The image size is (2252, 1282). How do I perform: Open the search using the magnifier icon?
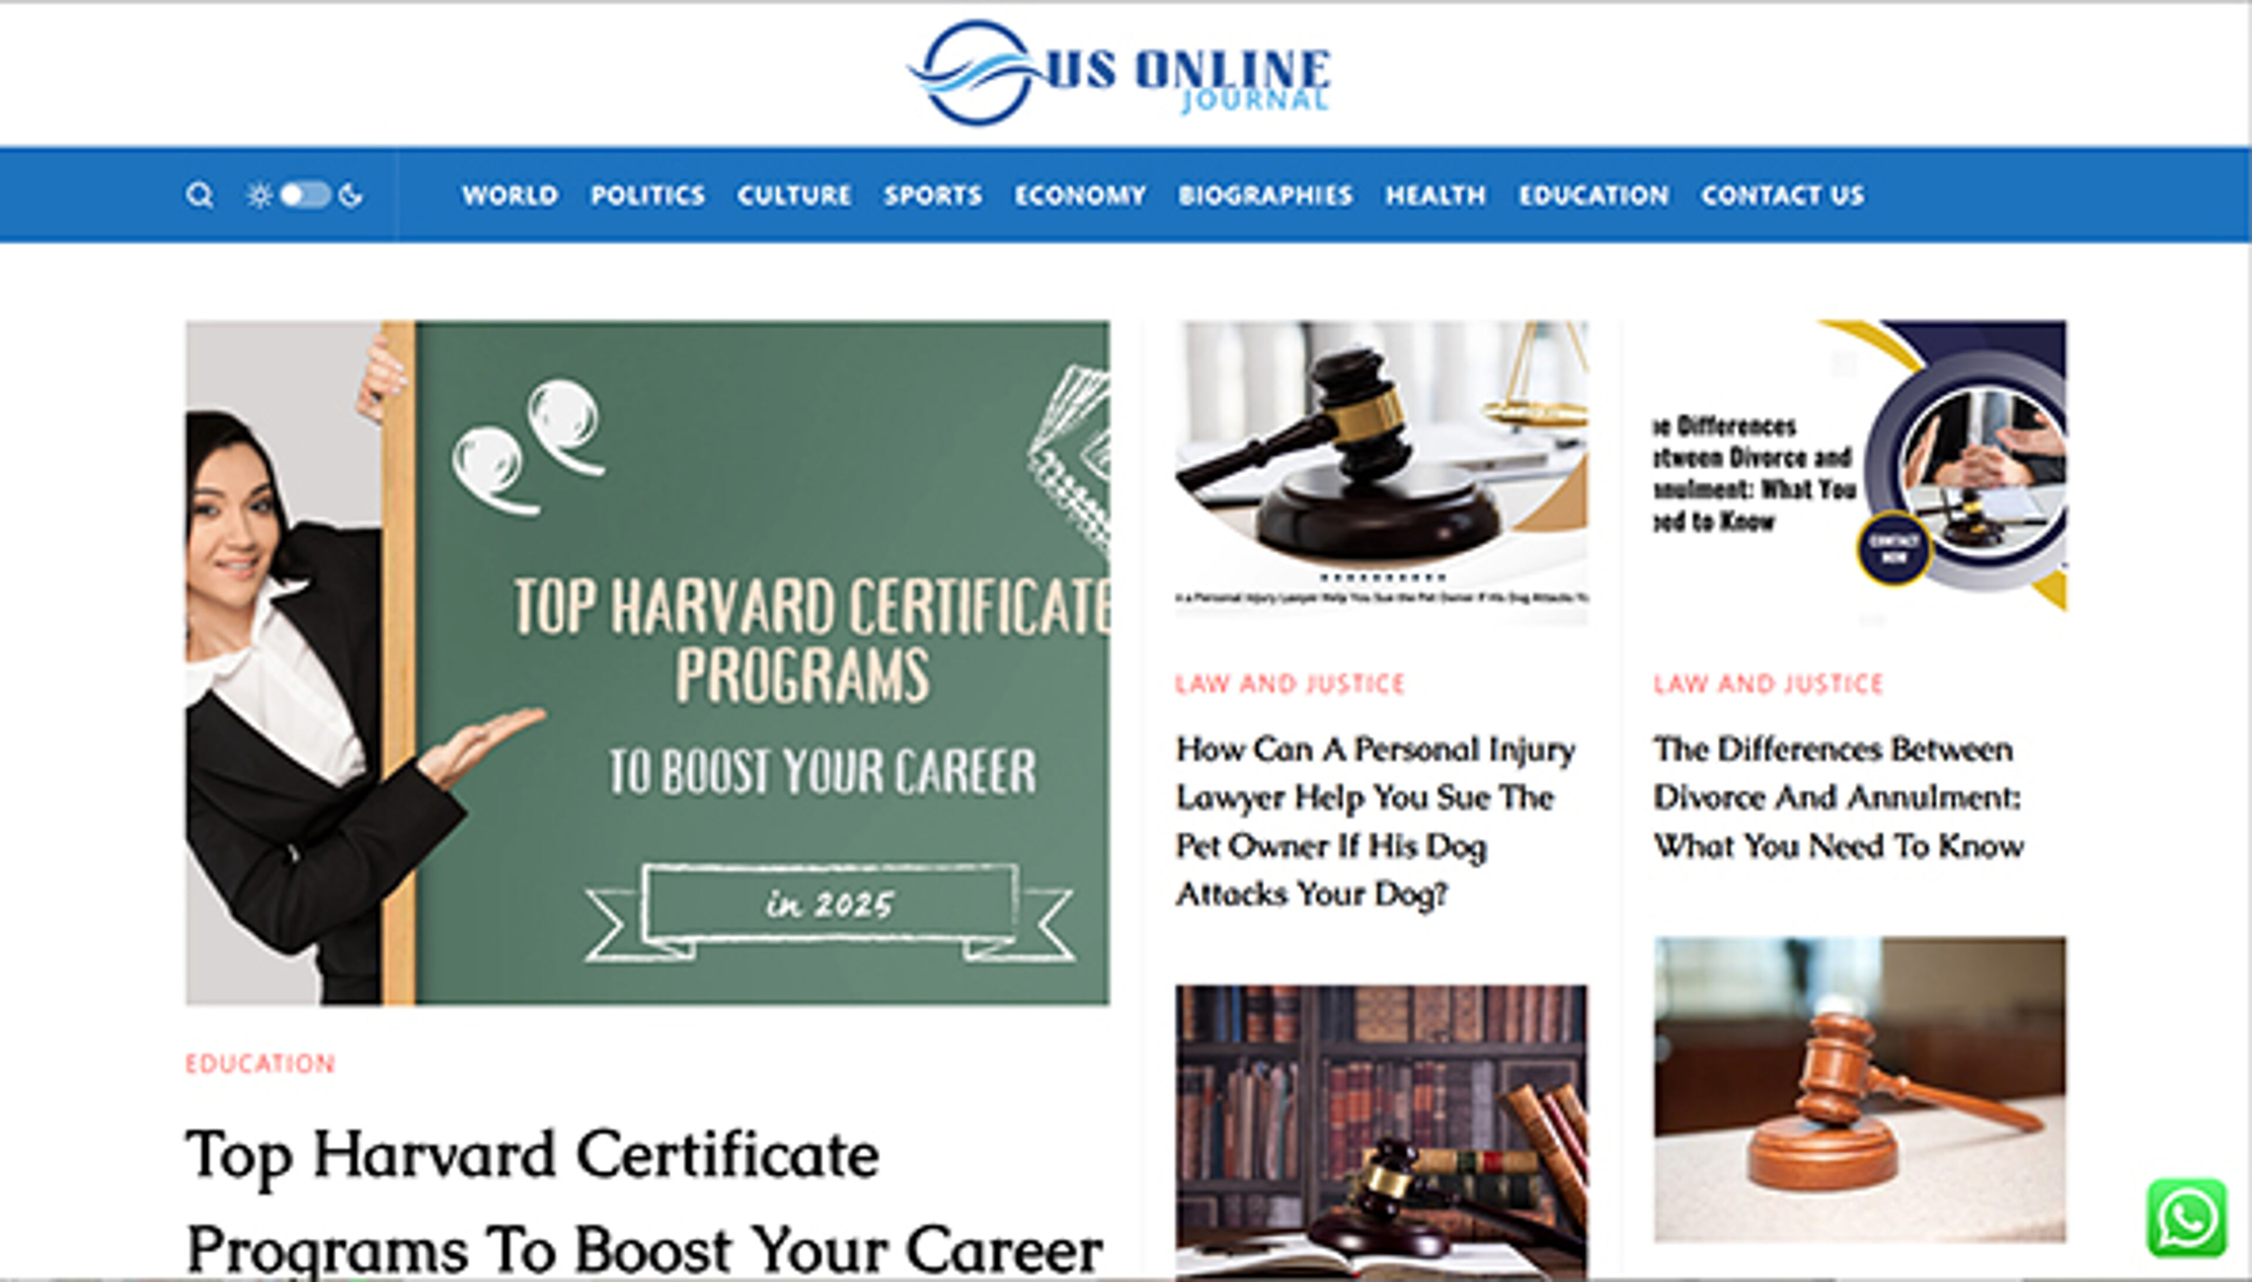tap(201, 195)
